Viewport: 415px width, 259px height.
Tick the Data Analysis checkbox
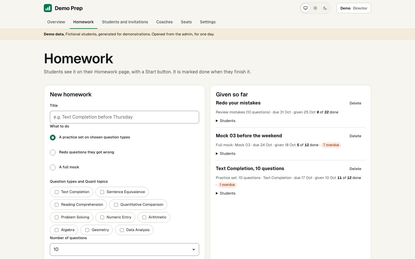(122, 230)
